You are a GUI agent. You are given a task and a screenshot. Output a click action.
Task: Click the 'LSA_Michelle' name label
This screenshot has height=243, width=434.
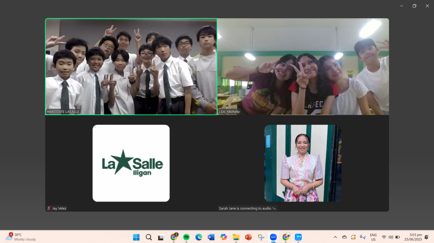(229, 112)
